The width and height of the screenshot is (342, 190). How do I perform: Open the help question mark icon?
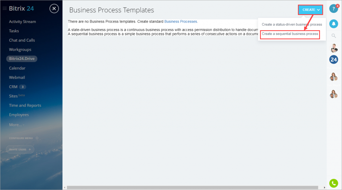click(334, 9)
